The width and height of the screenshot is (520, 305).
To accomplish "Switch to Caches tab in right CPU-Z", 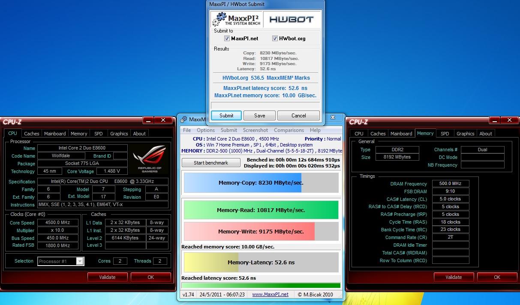I will point(378,134).
